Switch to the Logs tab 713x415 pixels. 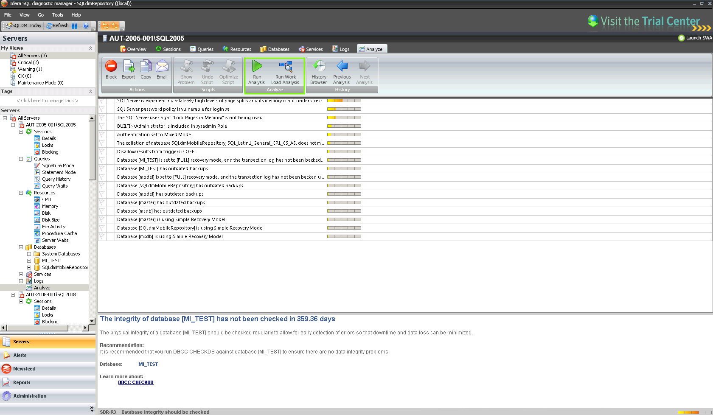pos(341,49)
